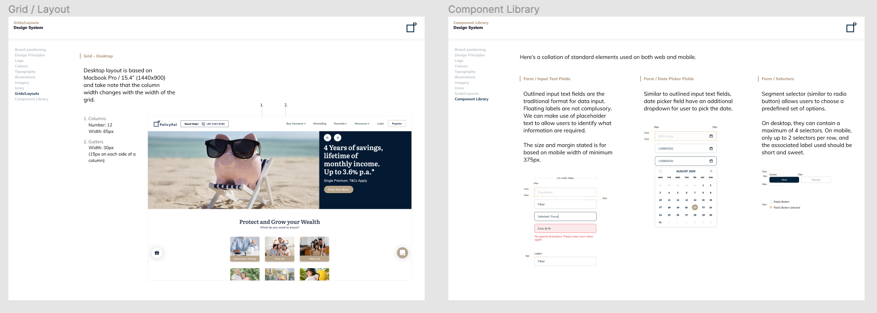Select the Male segment selector

(x=784, y=180)
